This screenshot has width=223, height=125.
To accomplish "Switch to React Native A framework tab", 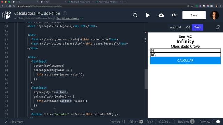I will tap(109, 2).
